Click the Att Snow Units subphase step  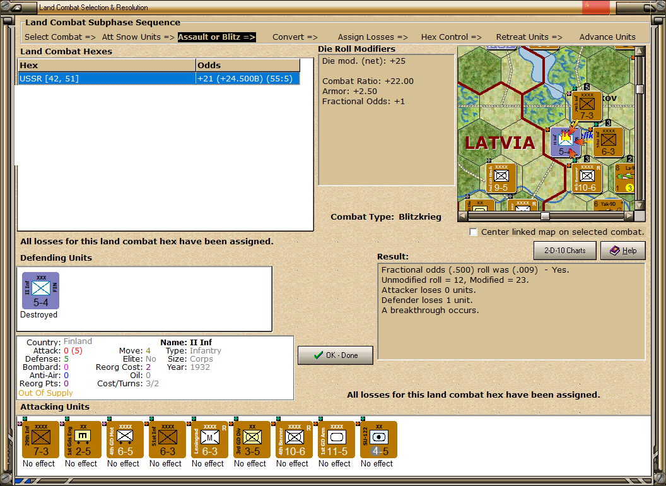pos(138,37)
